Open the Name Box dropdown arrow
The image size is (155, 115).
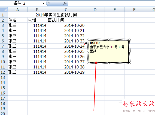click(x=43, y=3)
